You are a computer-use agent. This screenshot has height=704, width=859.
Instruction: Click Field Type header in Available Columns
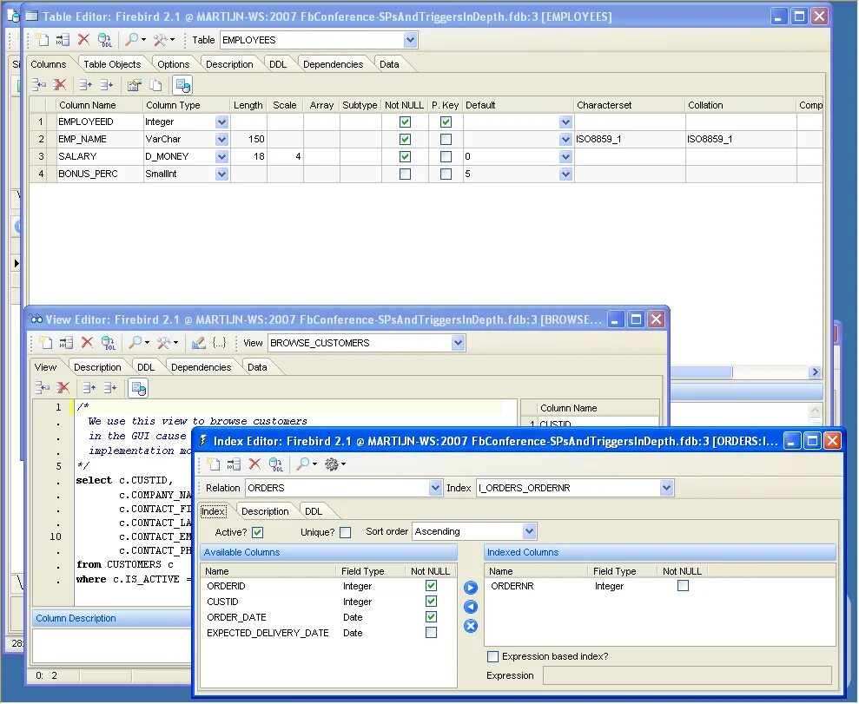tap(370, 571)
